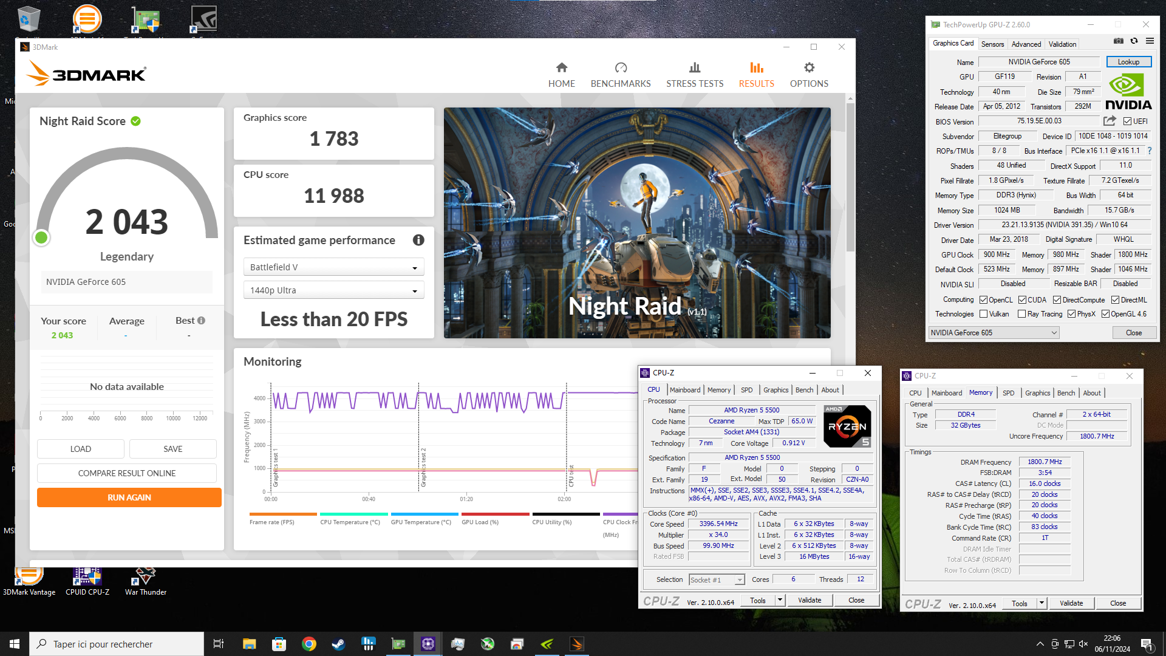The image size is (1166, 656).
Task: Click the GPU-Z screenshot camera icon
Action: point(1118,41)
